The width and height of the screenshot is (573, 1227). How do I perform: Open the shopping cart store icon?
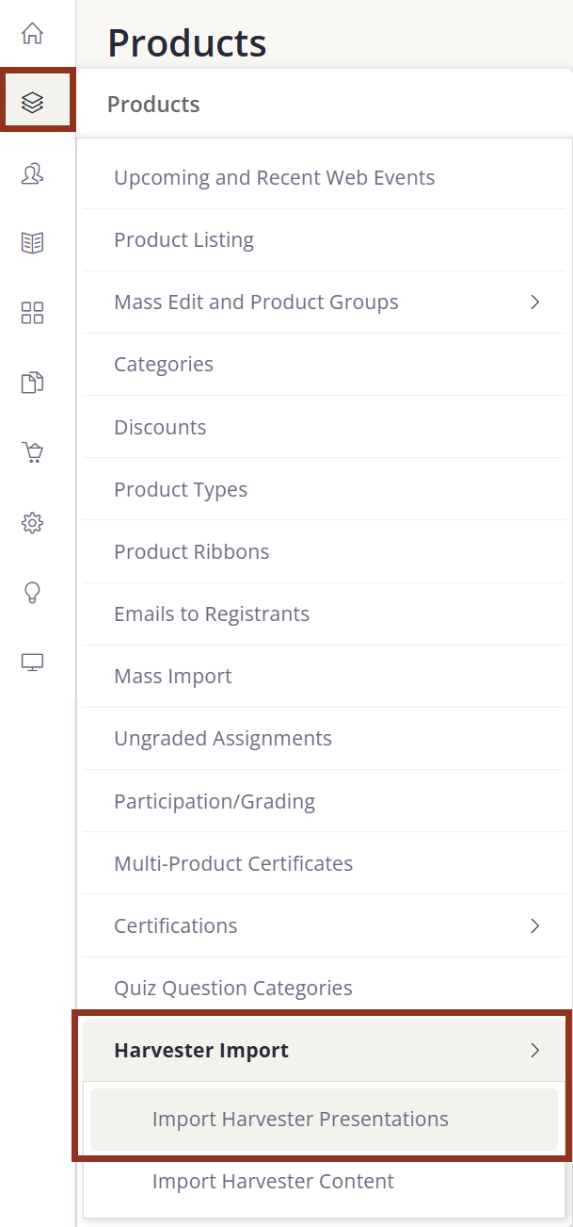(x=31, y=451)
